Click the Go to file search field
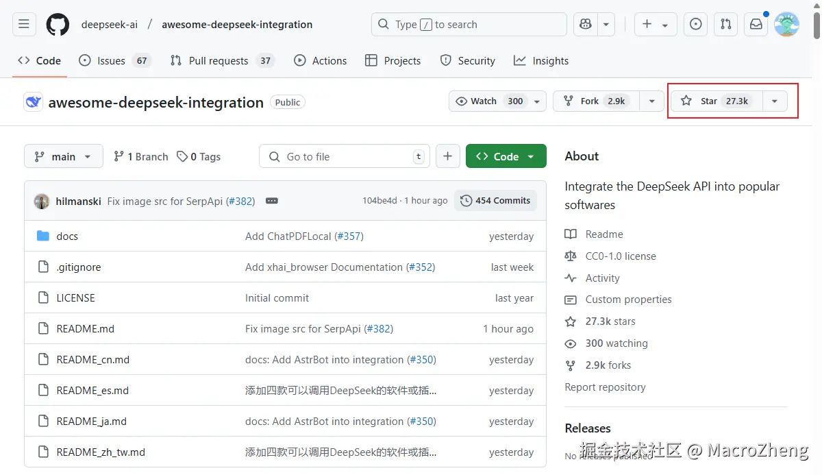The height and width of the screenshot is (475, 822). [345, 156]
